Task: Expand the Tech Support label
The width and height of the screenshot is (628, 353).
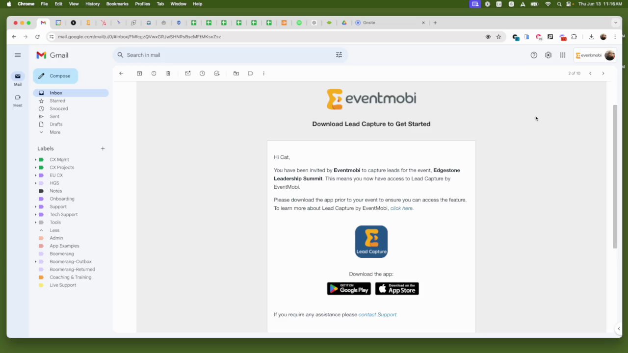Action: click(x=36, y=215)
